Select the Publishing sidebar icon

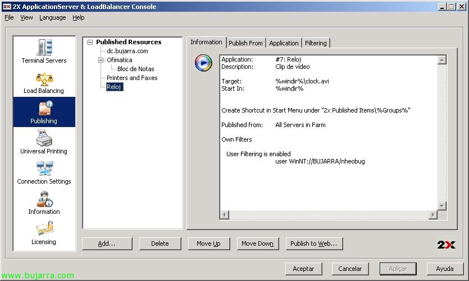click(45, 108)
